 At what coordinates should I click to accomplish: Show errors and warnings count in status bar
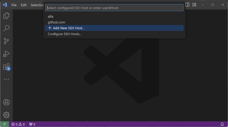click(18, 124)
